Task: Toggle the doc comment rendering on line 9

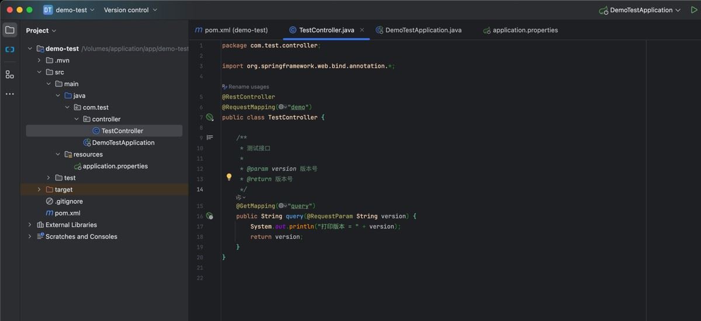Action: click(210, 138)
